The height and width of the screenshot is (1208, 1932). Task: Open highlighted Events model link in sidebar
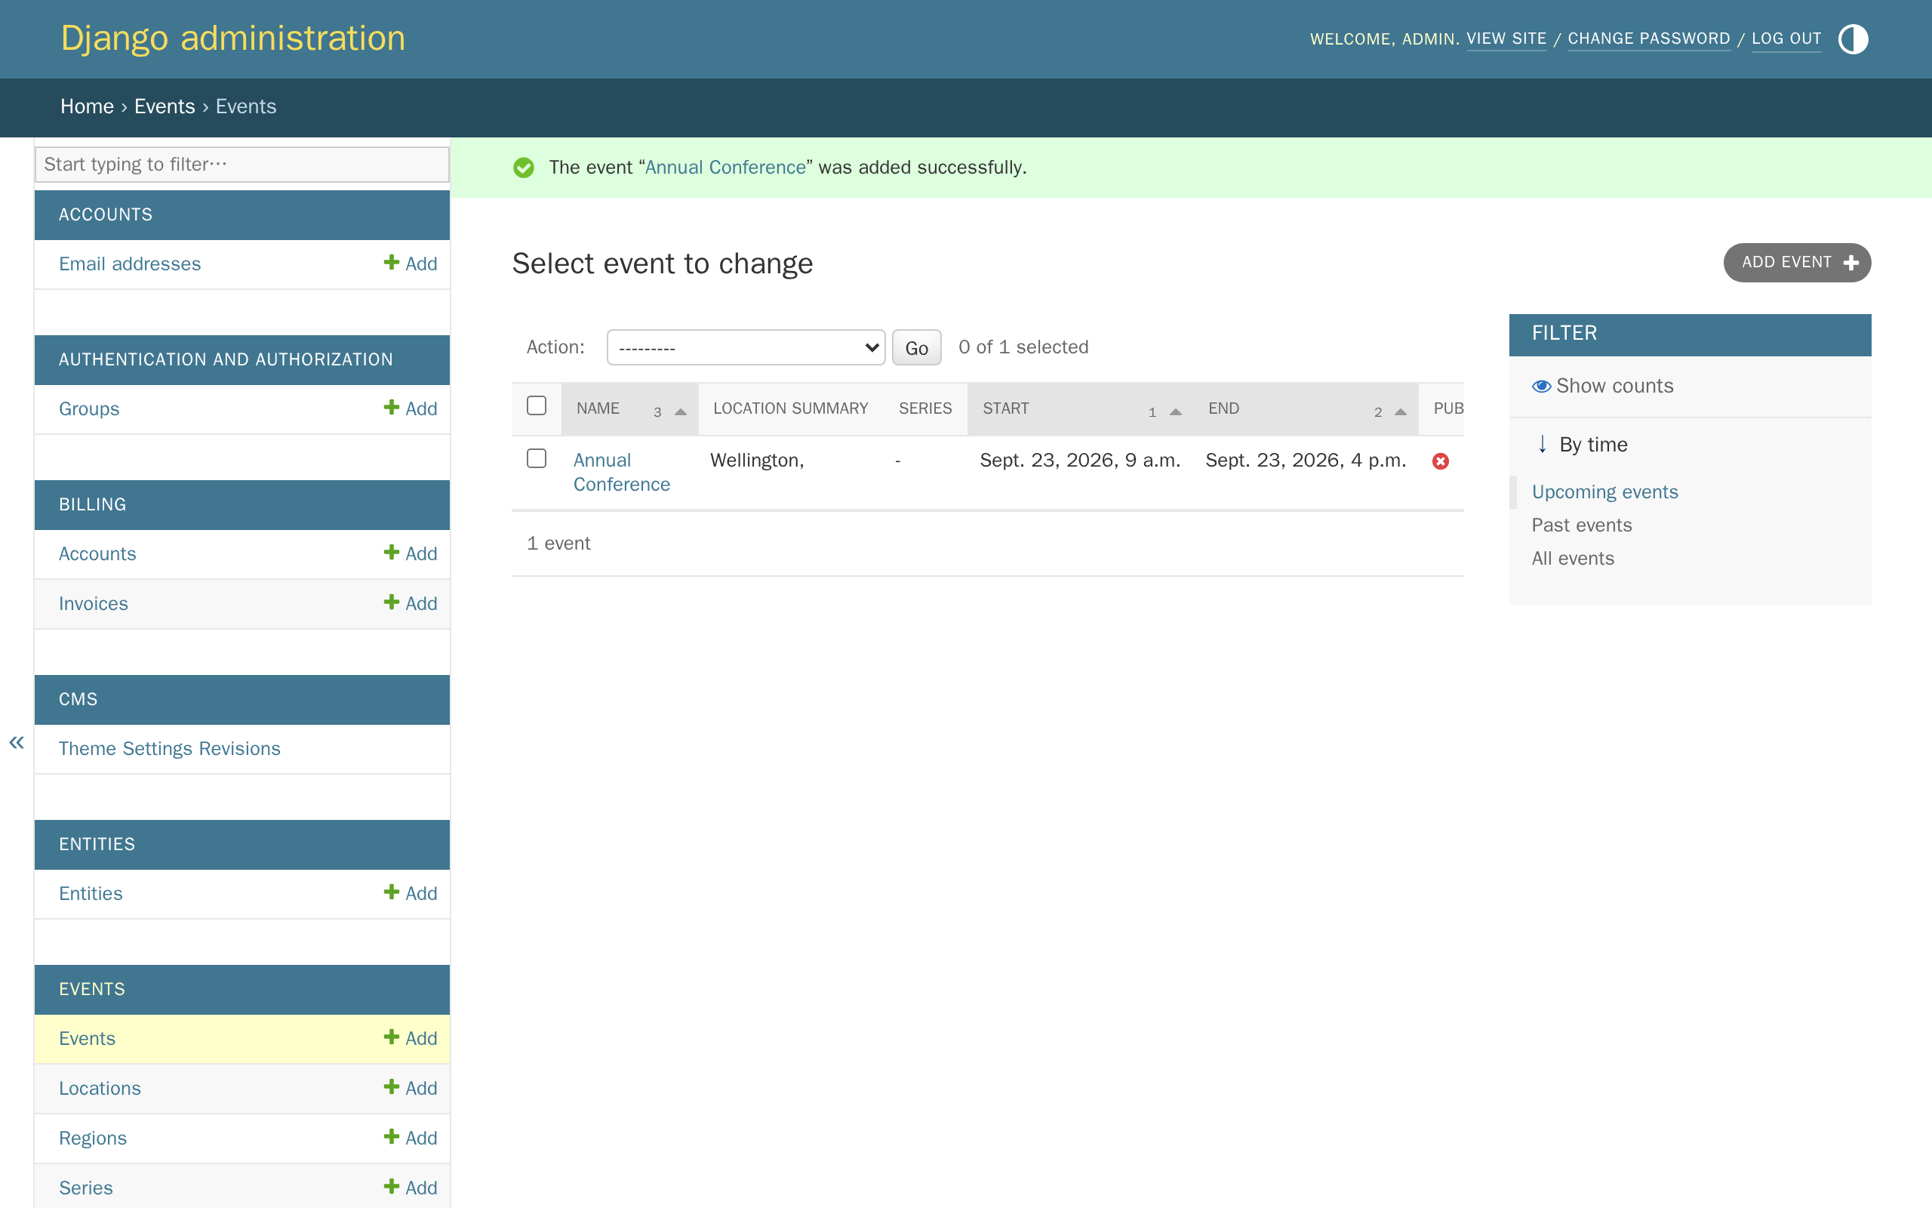click(x=87, y=1039)
